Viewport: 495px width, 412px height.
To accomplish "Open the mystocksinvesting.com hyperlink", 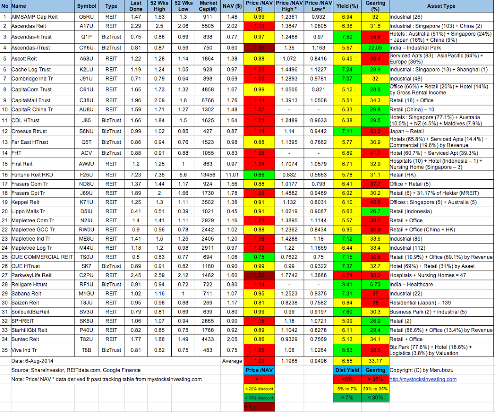I will 423,379.
